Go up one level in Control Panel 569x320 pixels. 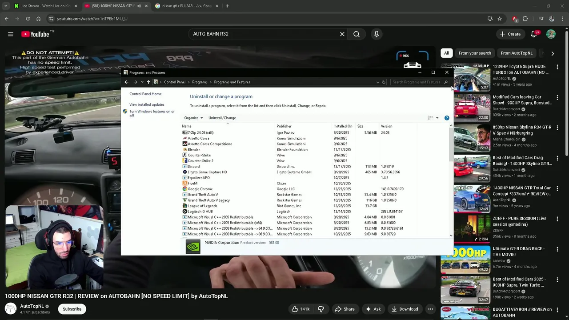(x=148, y=82)
